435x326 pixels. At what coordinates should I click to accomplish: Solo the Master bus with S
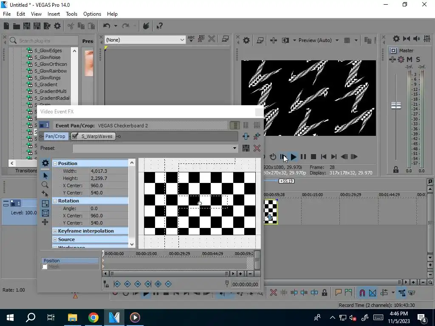click(x=418, y=59)
